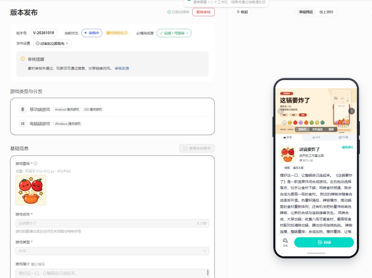Select 图集 in the preview media switcher

click(x=331, y=129)
